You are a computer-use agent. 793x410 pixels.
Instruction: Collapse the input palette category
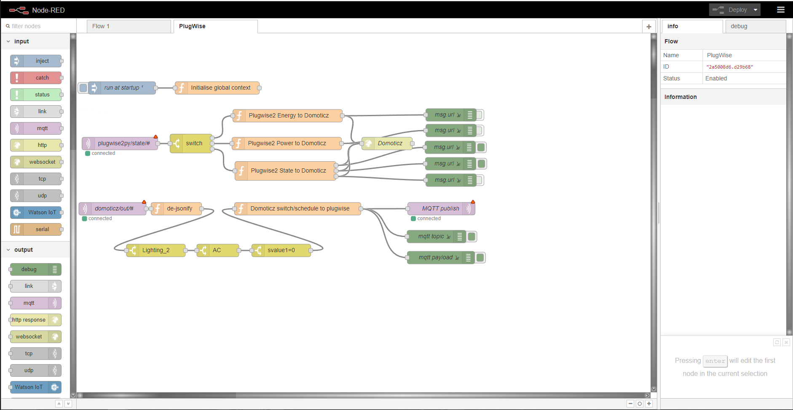point(35,41)
